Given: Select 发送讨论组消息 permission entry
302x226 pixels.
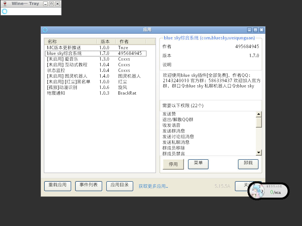Looking at the screenshot, I should (x=178, y=137).
